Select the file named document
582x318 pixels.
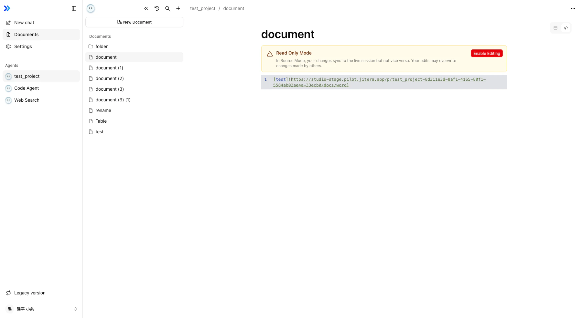[x=134, y=57]
